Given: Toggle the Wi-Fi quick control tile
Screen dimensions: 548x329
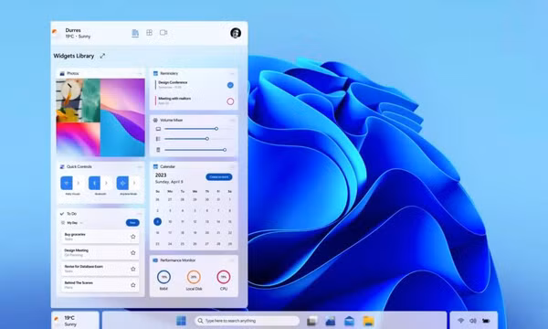Looking at the screenshot, I should click(67, 183).
